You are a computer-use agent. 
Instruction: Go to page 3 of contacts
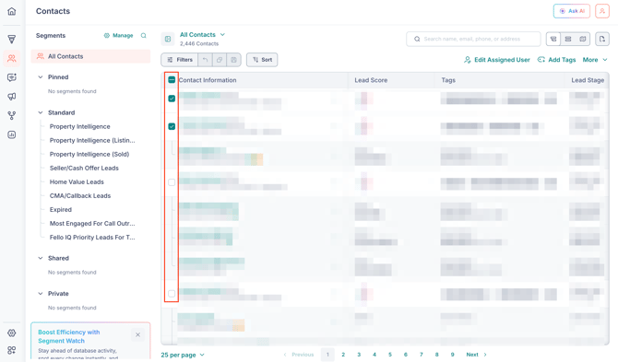[x=359, y=355]
